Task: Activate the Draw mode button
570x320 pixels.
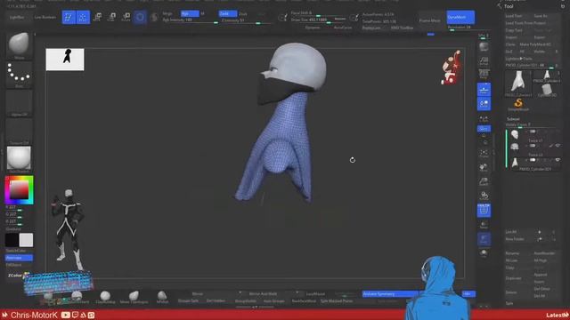Action: pyautogui.click(x=83, y=18)
